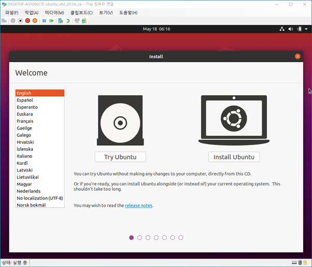Image resolution: width=312 pixels, height=267 pixels.
Task: Open the 도움말(H) menu
Action: [x=129, y=13]
